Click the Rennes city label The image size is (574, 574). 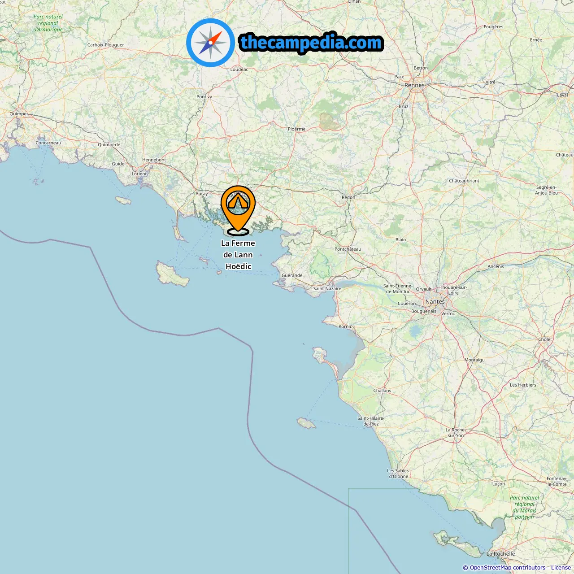[414, 85]
